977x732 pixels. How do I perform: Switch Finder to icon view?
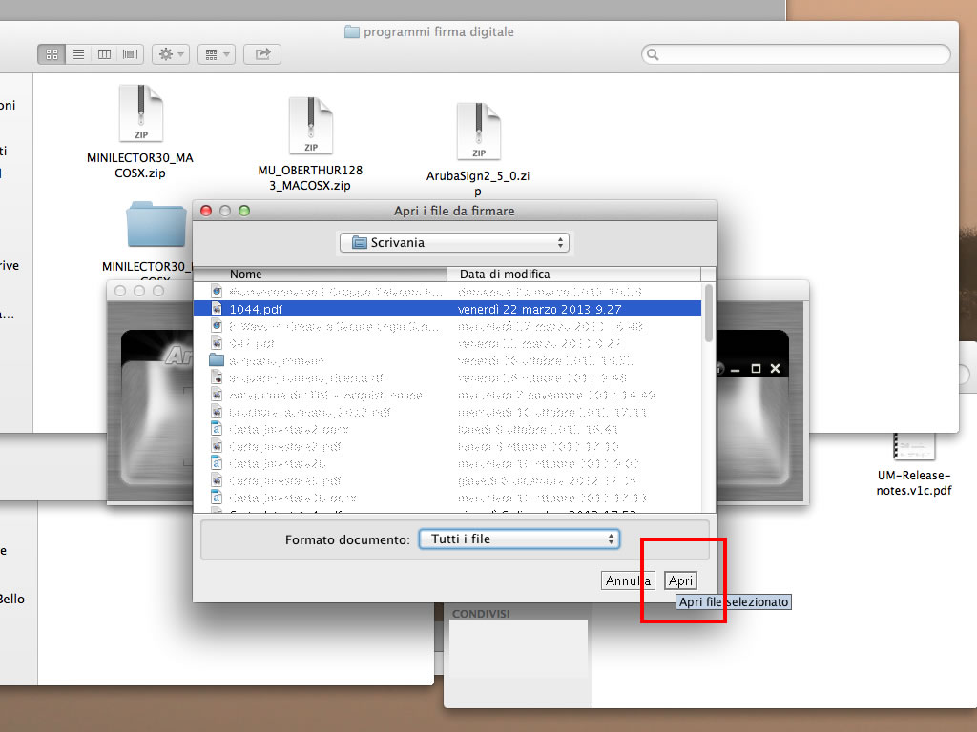pyautogui.click(x=52, y=54)
